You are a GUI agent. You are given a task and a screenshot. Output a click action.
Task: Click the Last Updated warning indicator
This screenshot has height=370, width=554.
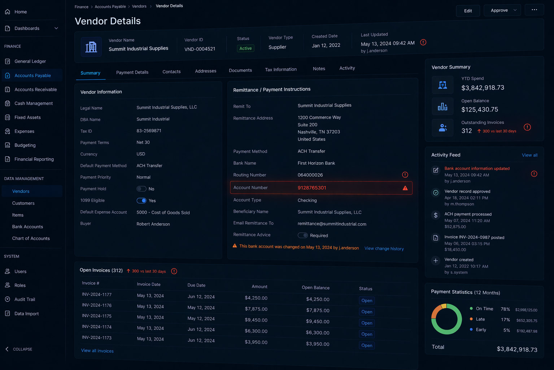click(x=423, y=42)
